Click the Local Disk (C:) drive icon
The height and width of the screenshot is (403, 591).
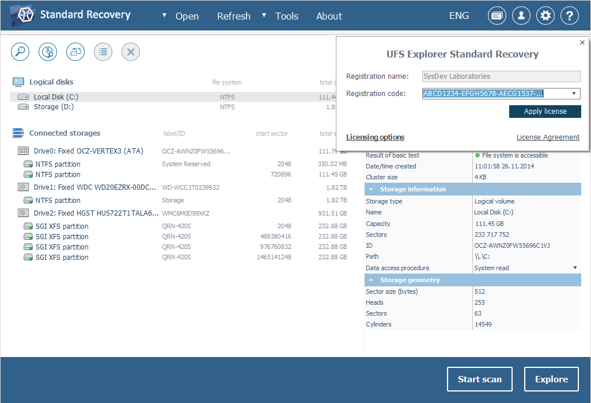[x=24, y=97]
